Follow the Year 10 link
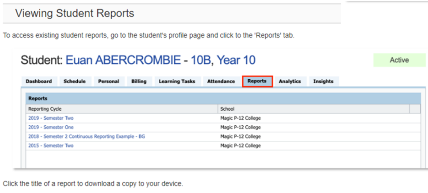 [236, 60]
